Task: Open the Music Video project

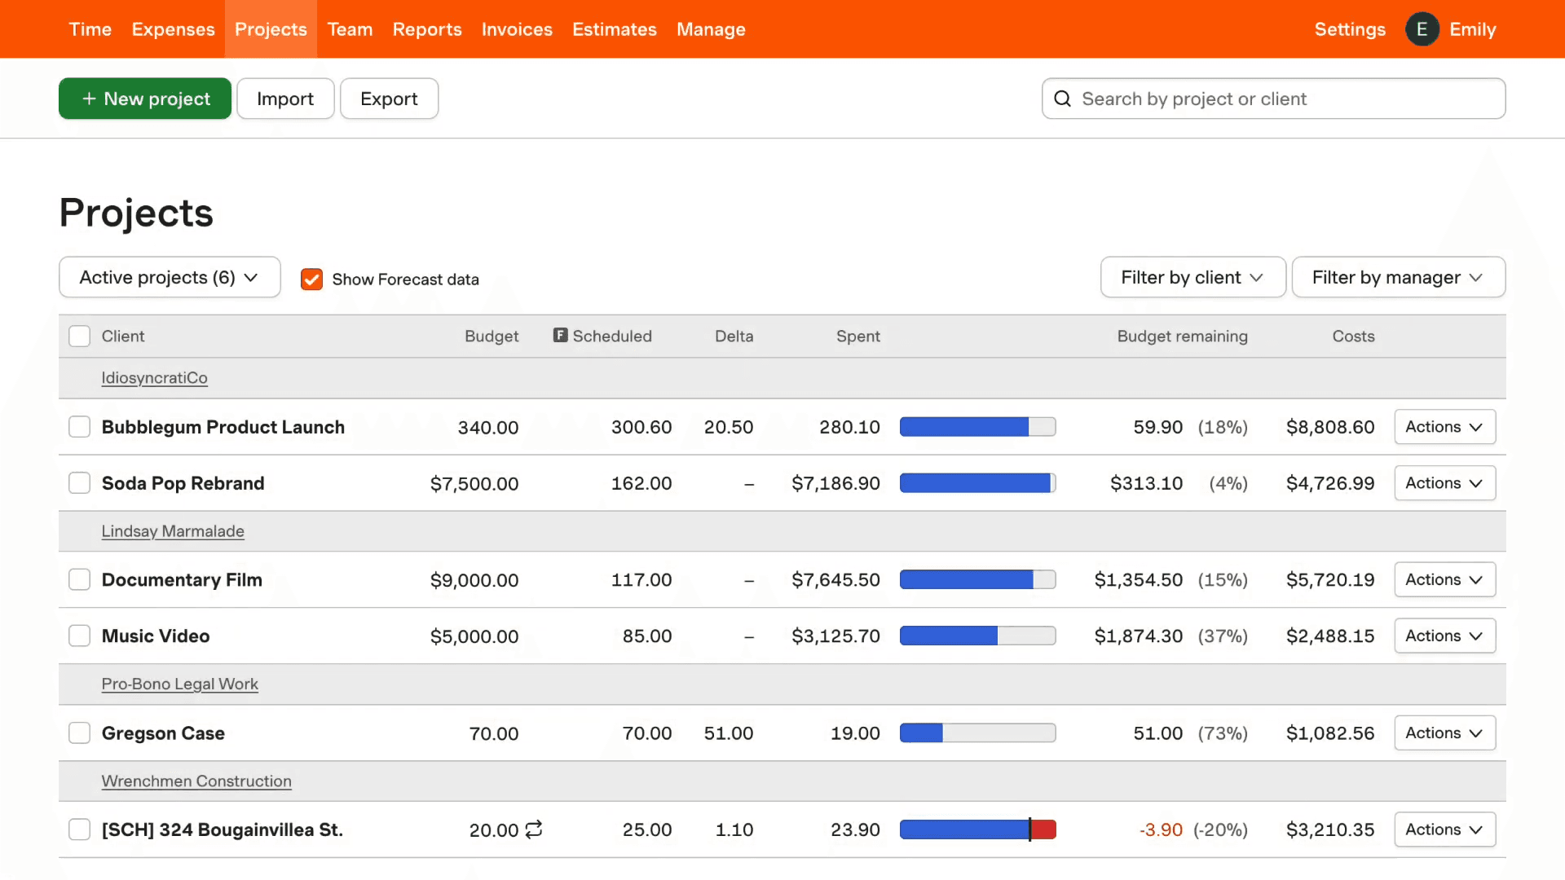Action: pyautogui.click(x=156, y=636)
